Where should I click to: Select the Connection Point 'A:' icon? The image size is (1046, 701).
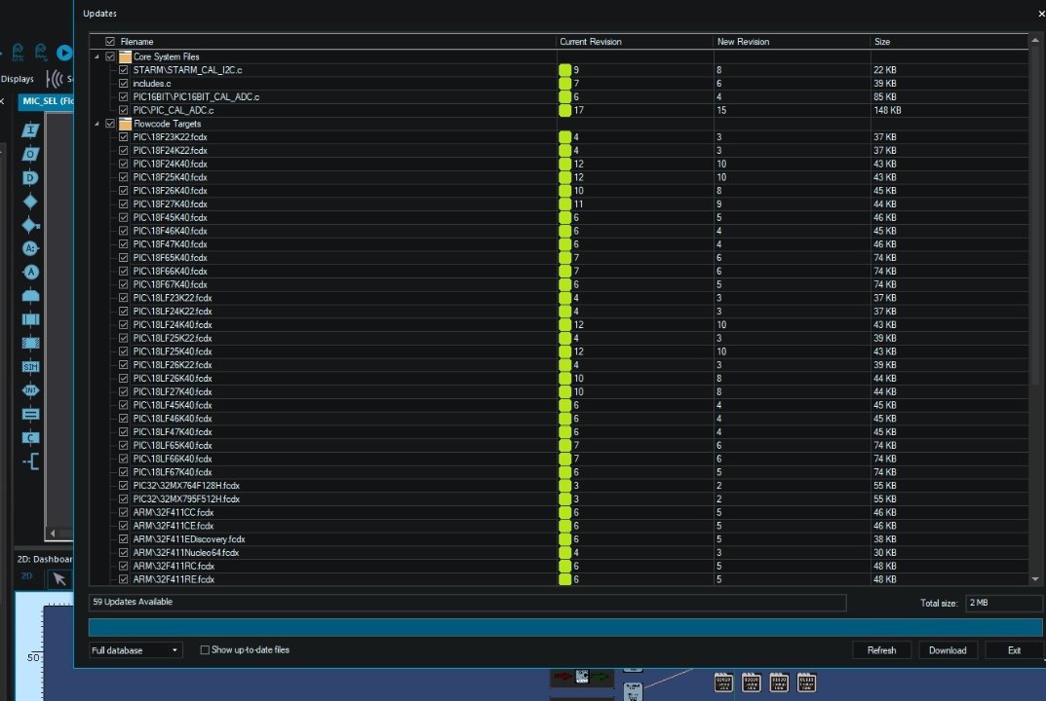click(x=30, y=248)
